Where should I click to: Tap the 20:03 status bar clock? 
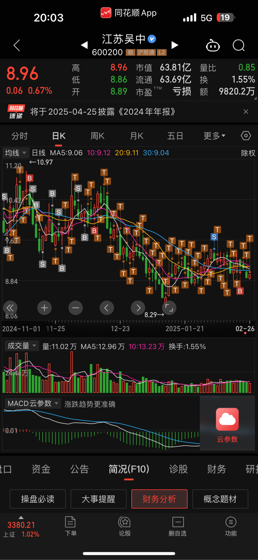(49, 17)
